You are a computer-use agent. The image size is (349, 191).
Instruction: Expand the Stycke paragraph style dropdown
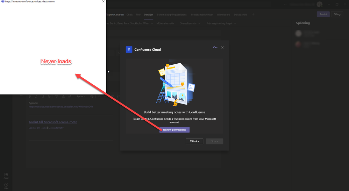click(x=81, y=97)
